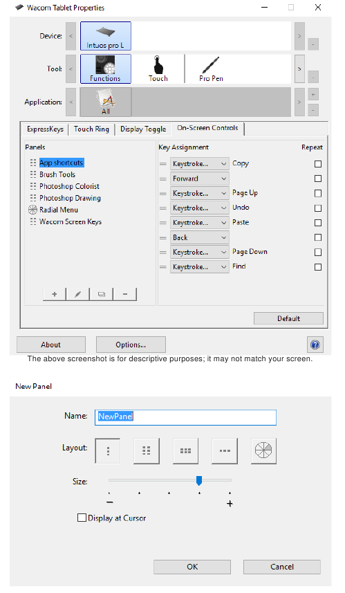Choose the radial menu layout icon
The height and width of the screenshot is (593, 345).
point(263,450)
